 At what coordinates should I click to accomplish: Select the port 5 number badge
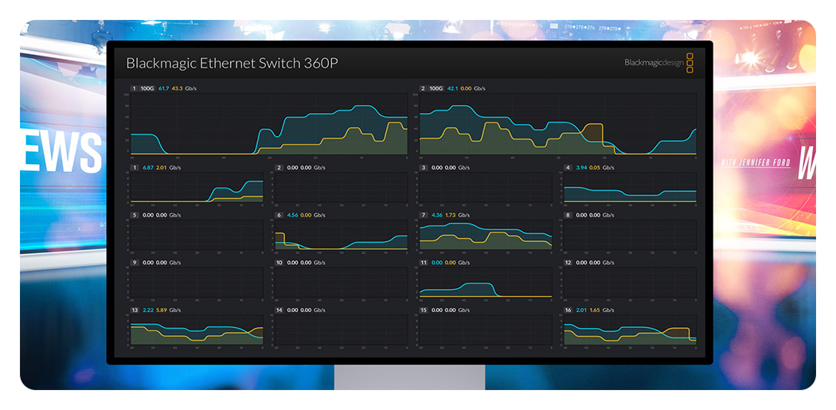pyautogui.click(x=134, y=215)
